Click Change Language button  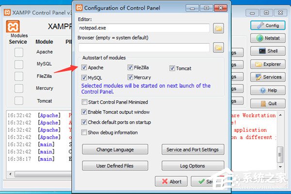point(115,149)
